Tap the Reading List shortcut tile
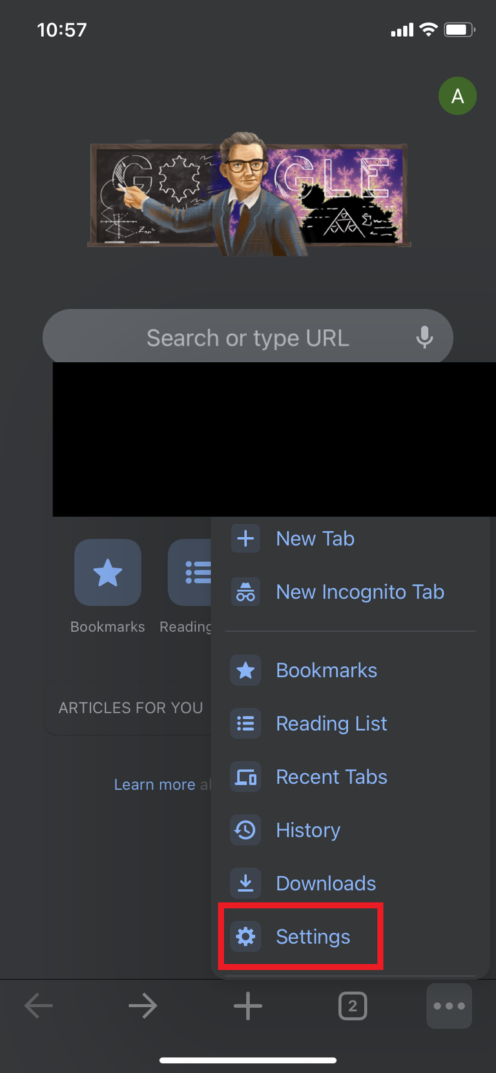This screenshot has width=496, height=1073. coord(191,573)
